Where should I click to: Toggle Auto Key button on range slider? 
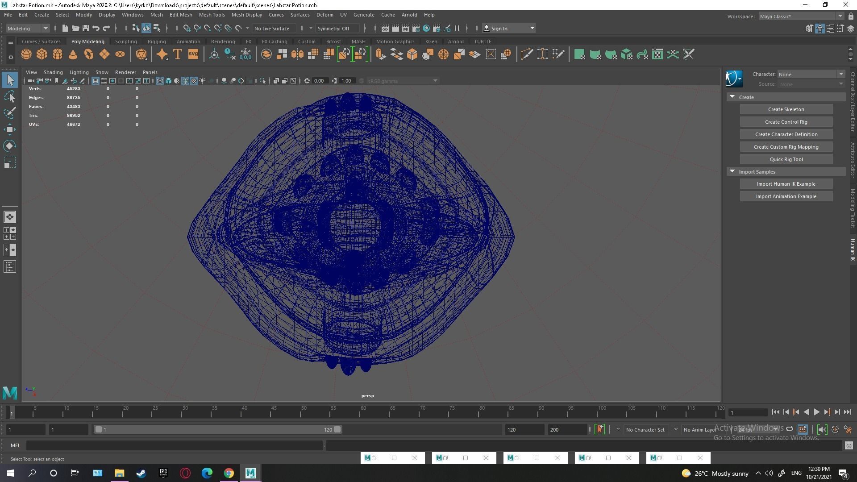[x=599, y=429]
